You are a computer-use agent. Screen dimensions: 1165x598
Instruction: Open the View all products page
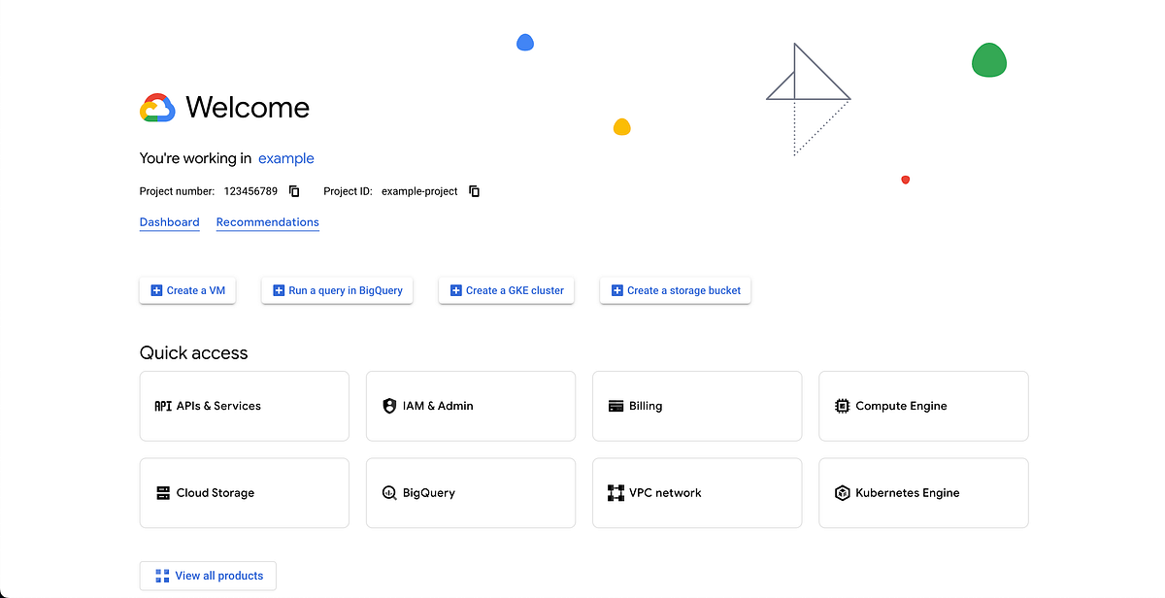tap(207, 575)
